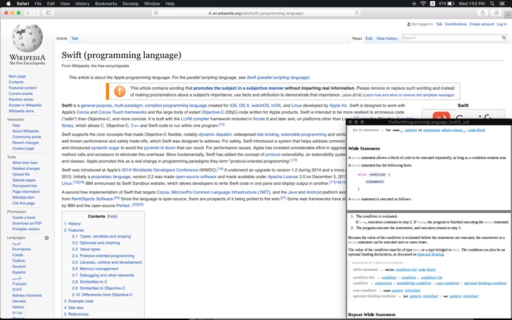Click the battery status icon
The width and height of the screenshot is (512, 320).
click(x=451, y=4)
